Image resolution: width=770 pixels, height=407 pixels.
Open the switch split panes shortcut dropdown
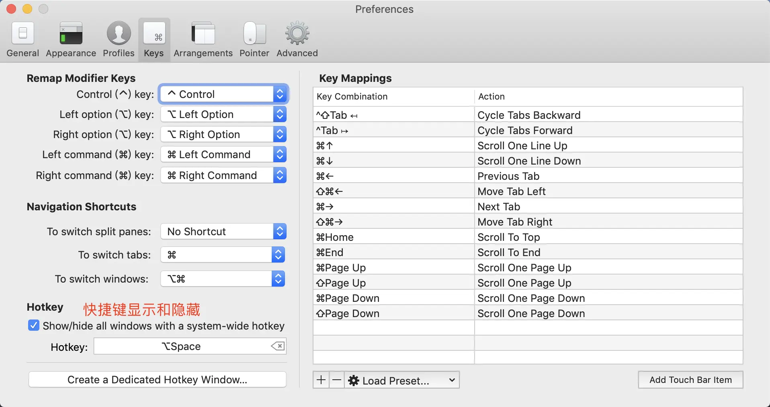[x=223, y=232]
